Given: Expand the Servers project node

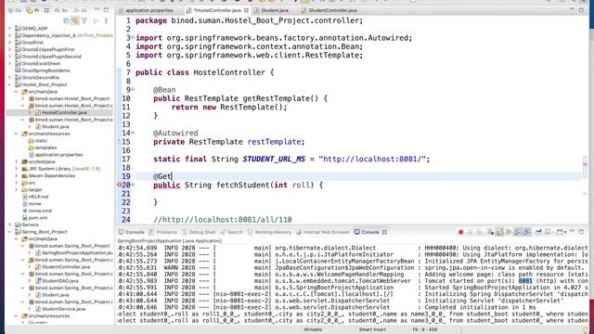Looking at the screenshot, I should pyautogui.click(x=10, y=225).
